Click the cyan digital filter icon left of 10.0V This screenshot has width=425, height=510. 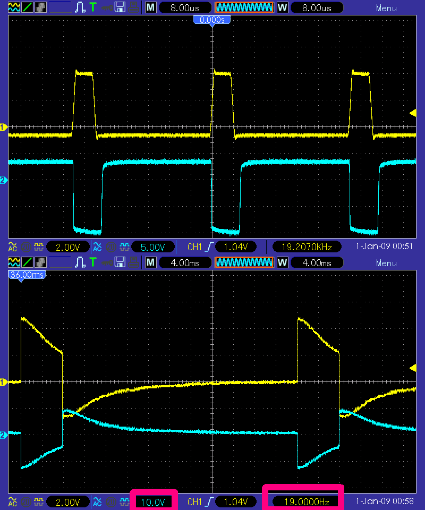[124, 502]
